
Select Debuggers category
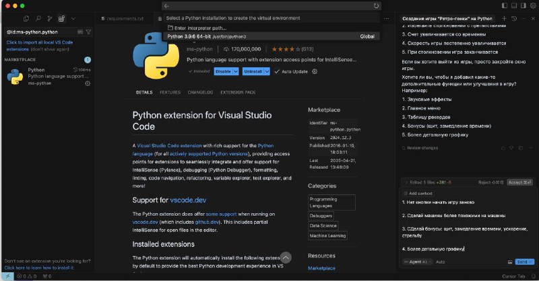(x=321, y=216)
